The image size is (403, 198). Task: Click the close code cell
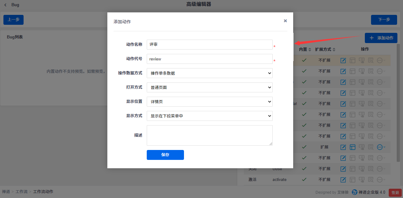(x=277, y=169)
